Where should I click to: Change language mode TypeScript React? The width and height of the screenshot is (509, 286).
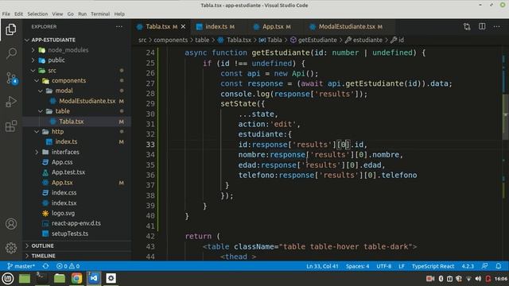[433, 266]
